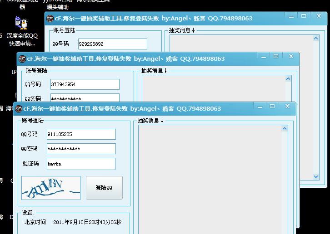
Task: Click the 抽奖消息 label in front window
Action: point(150,121)
